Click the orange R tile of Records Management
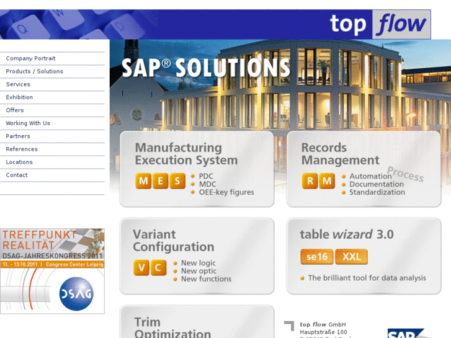 (310, 181)
